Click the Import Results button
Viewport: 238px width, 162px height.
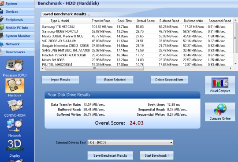[60, 80]
